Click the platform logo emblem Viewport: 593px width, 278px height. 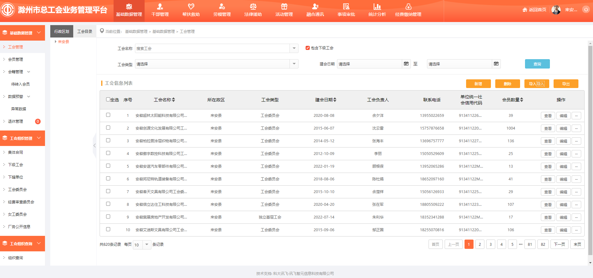[x=7, y=10]
